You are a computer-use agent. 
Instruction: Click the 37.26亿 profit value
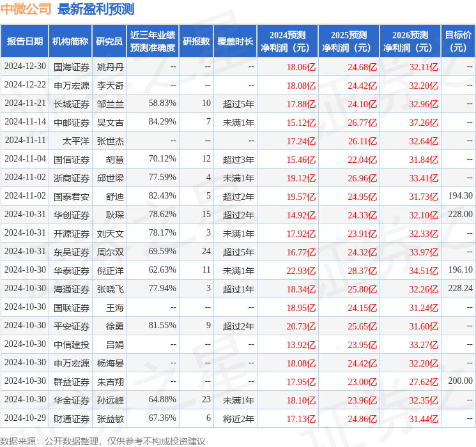pyautogui.click(x=424, y=123)
